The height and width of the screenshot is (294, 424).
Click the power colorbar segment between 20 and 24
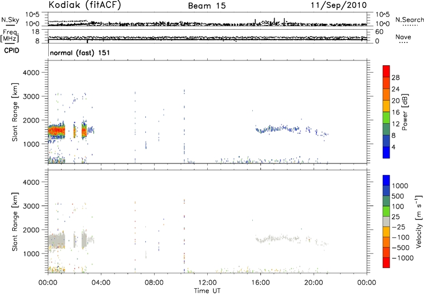coord(386,94)
